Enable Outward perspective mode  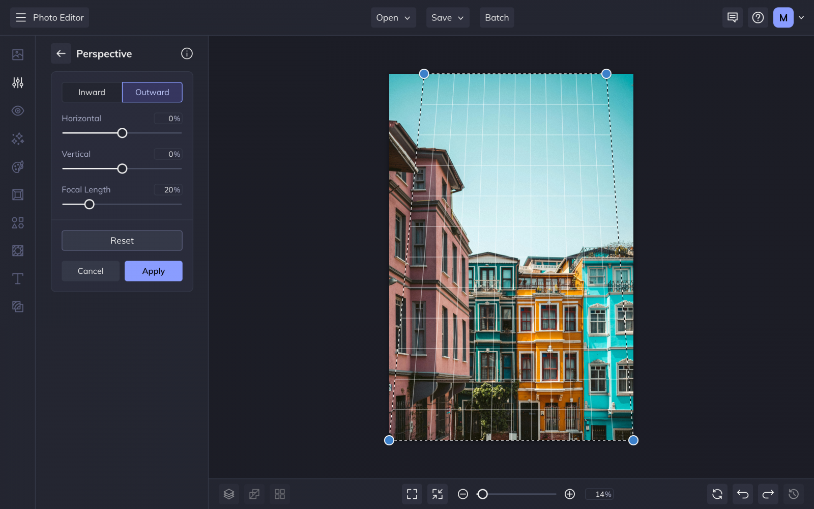152,92
